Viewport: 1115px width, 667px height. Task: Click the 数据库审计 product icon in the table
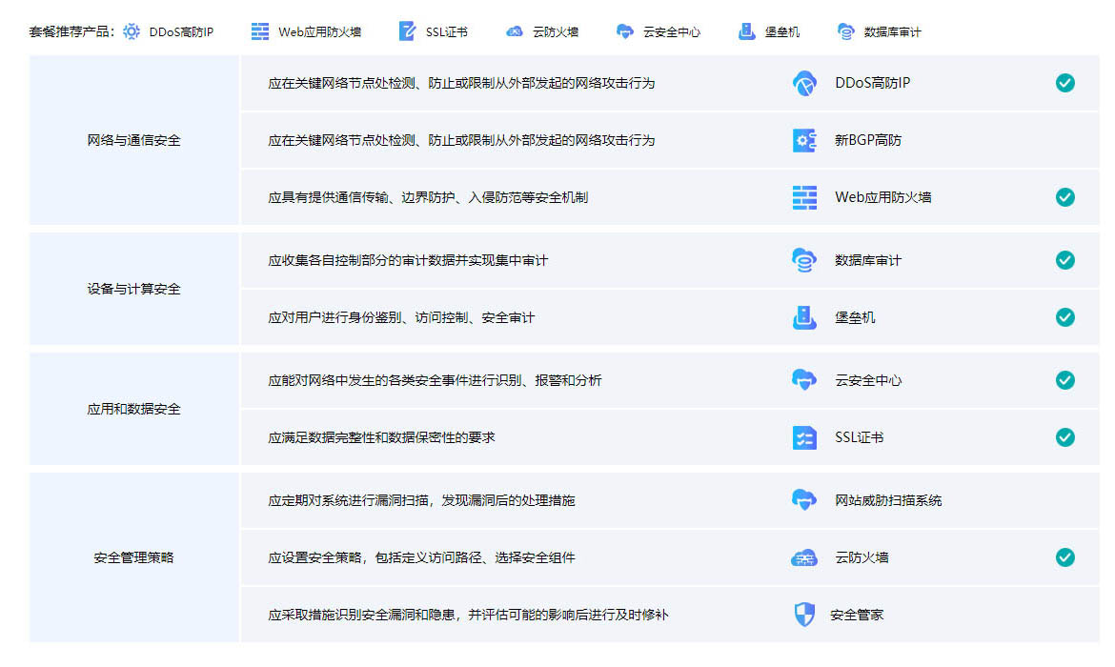pyautogui.click(x=804, y=260)
